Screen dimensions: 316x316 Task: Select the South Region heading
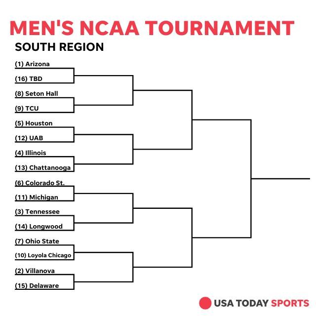pyautogui.click(x=59, y=47)
